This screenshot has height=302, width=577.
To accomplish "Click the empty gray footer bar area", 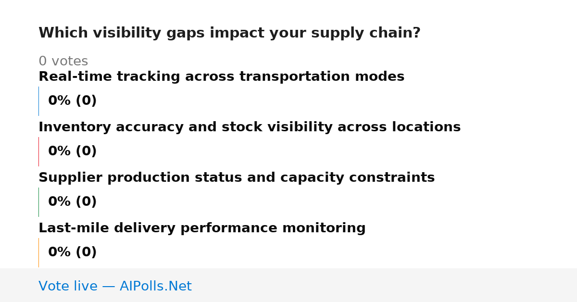I will pos(385,285).
